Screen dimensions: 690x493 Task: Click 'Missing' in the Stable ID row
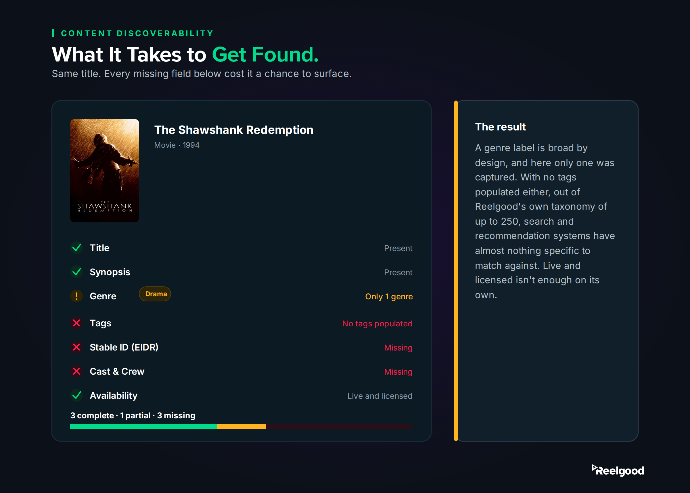[x=398, y=348]
